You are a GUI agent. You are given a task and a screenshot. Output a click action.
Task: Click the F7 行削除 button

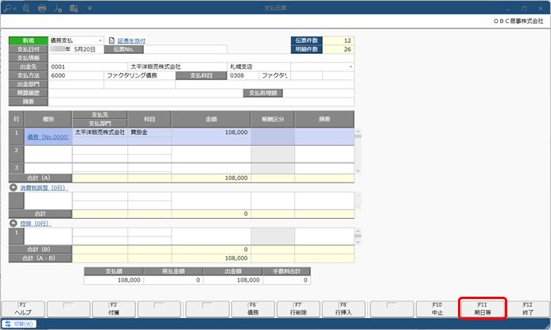point(298,309)
